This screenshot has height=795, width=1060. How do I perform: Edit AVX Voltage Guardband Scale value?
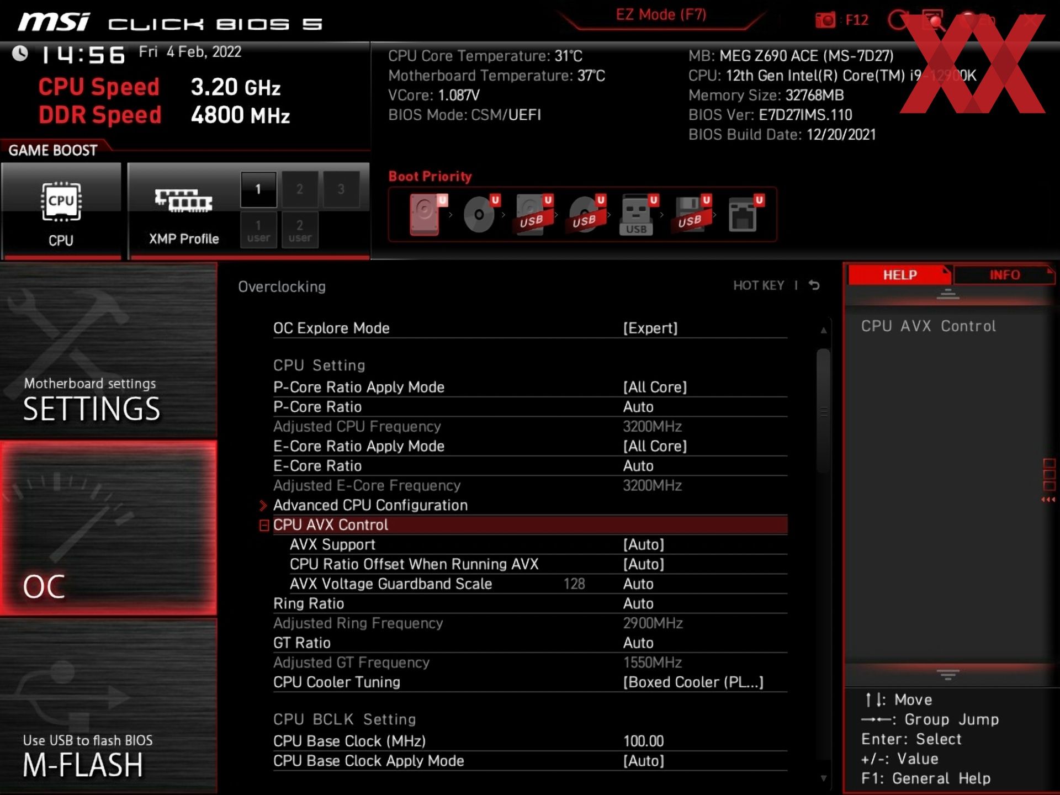[538, 584]
